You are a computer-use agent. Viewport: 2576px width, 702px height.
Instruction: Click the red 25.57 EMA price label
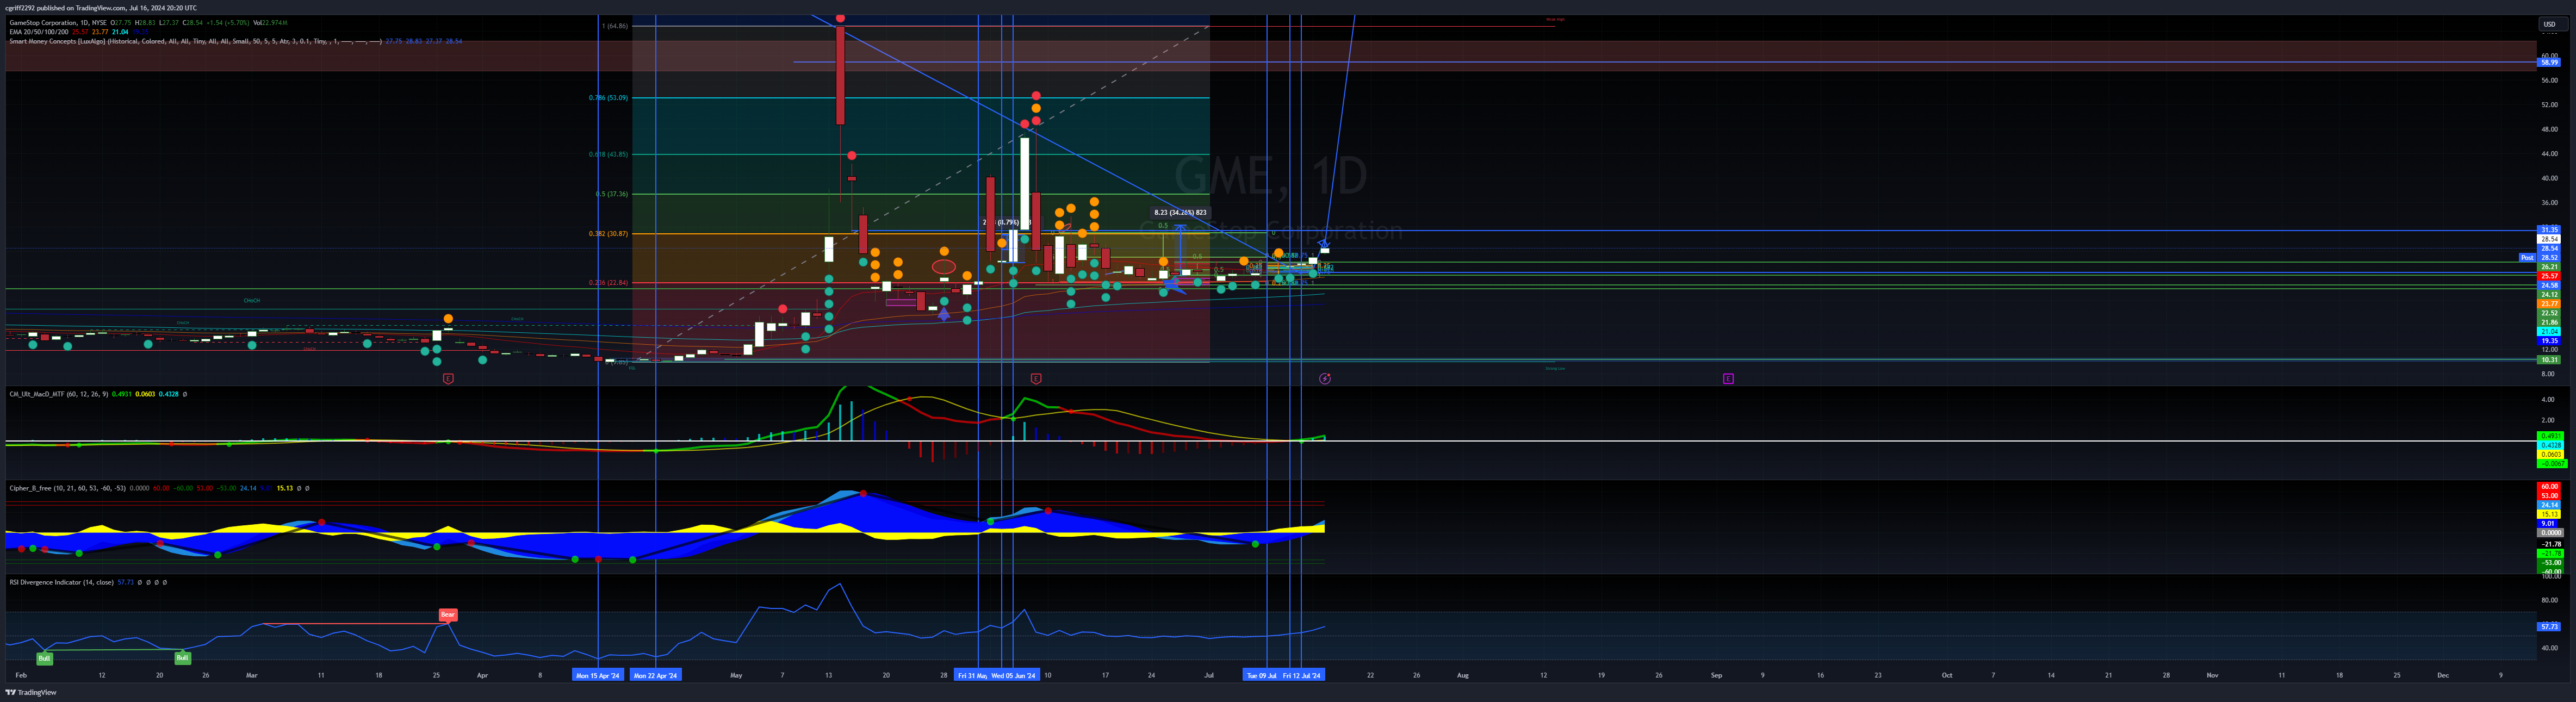(2549, 276)
